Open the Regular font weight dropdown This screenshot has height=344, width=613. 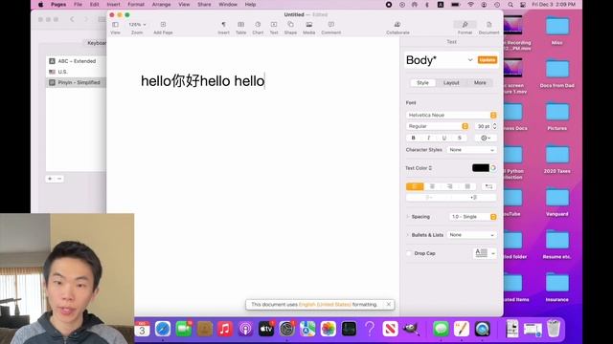click(438, 126)
